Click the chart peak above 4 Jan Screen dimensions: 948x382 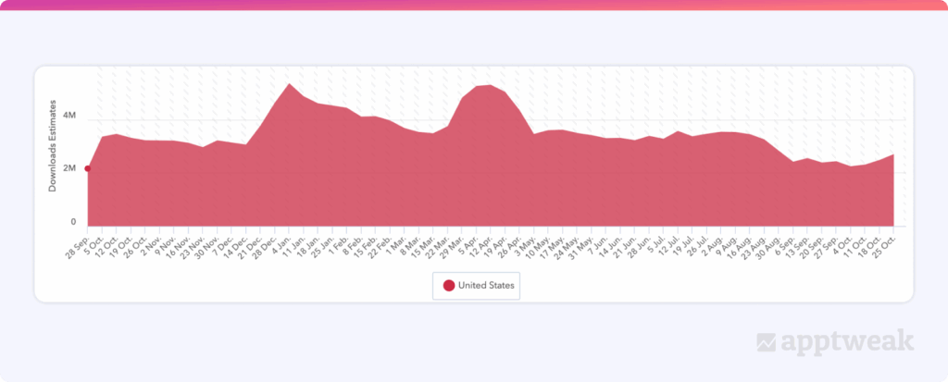290,84
